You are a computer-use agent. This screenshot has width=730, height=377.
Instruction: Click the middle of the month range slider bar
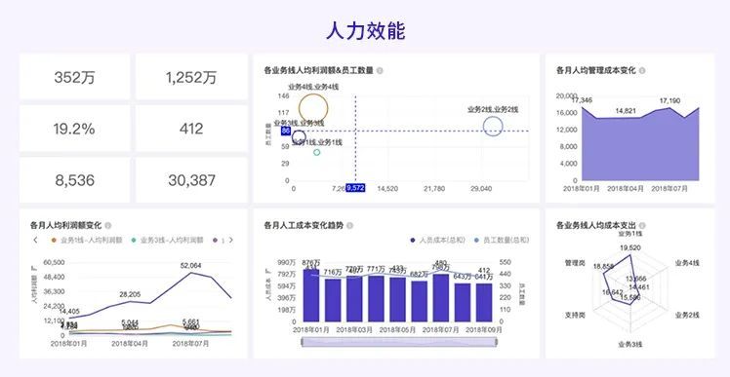click(399, 342)
